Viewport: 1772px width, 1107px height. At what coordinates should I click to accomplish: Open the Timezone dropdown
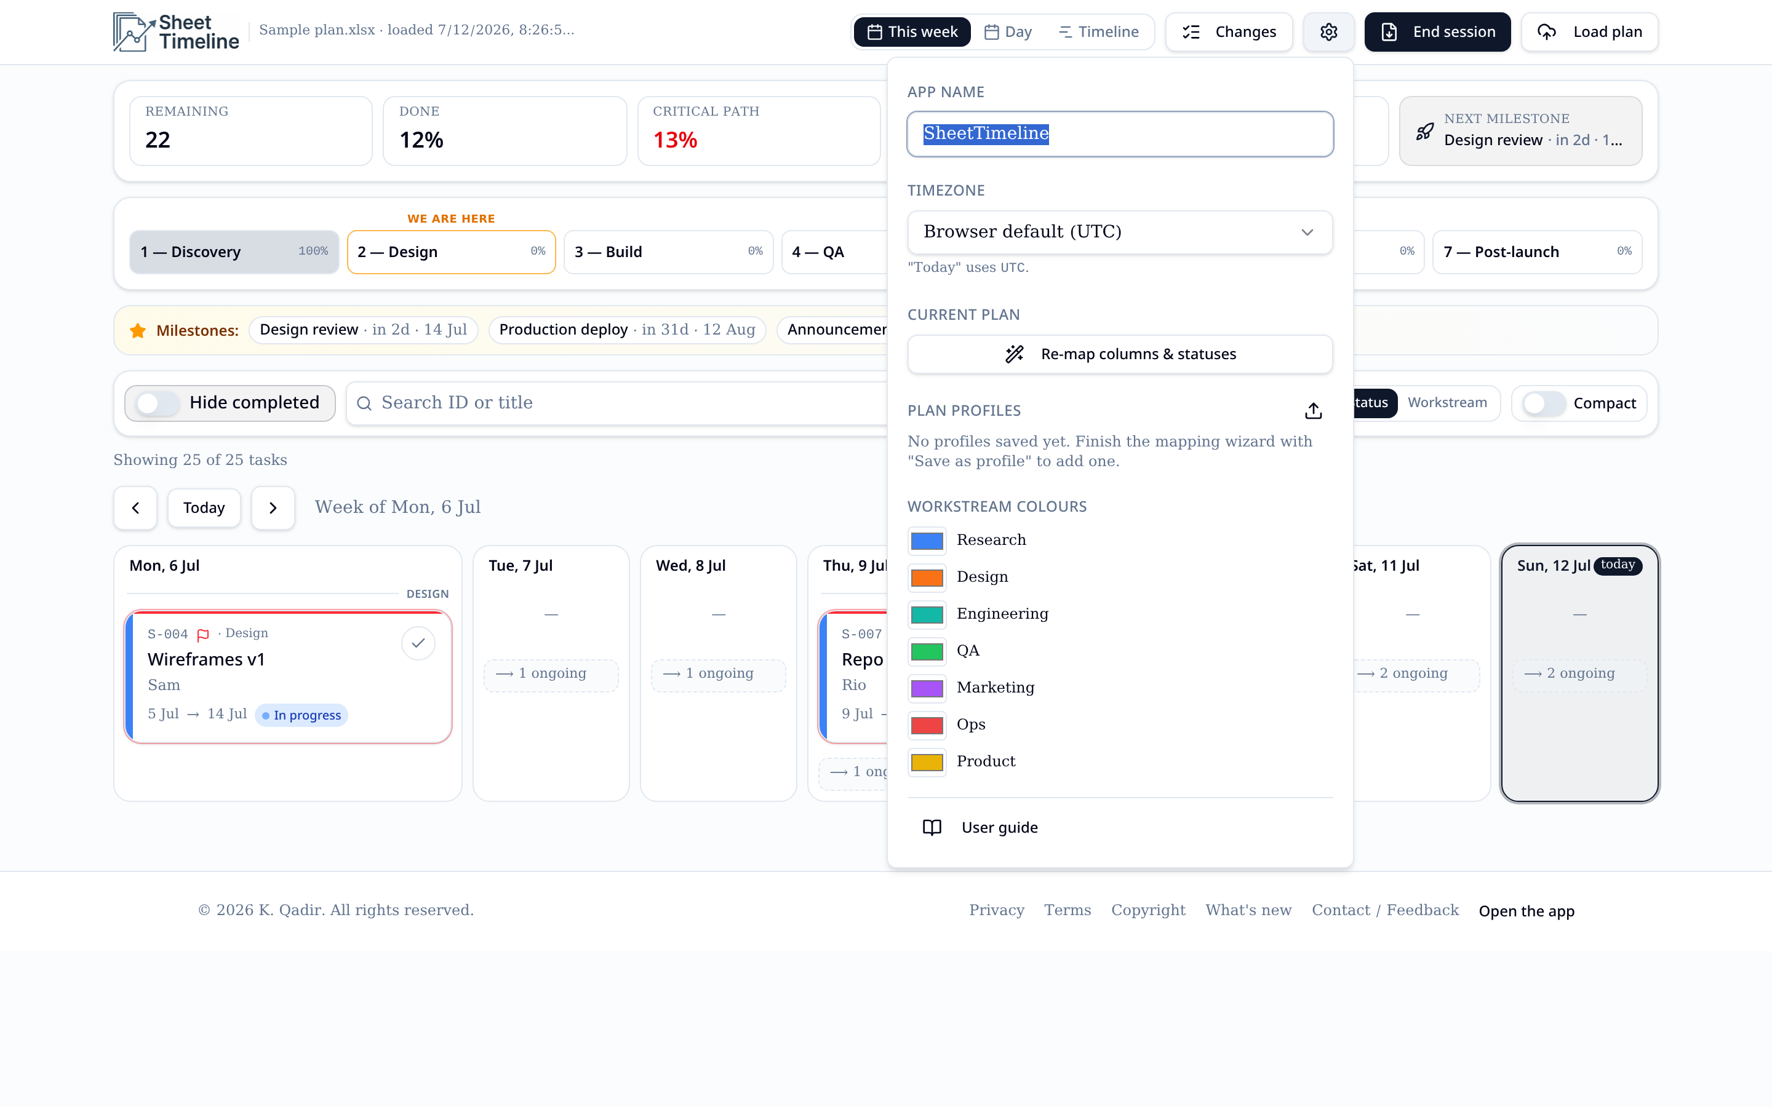pyautogui.click(x=1120, y=232)
